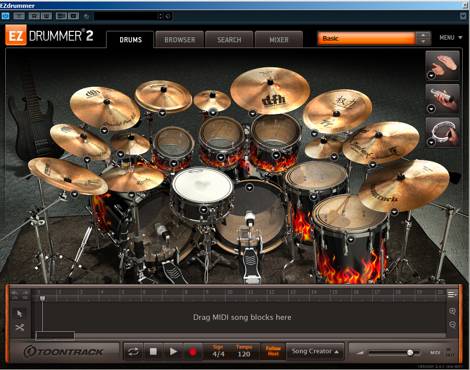Screen dimensions: 470x370
Task: Select the arrow pointer tool
Action: click(x=19, y=313)
